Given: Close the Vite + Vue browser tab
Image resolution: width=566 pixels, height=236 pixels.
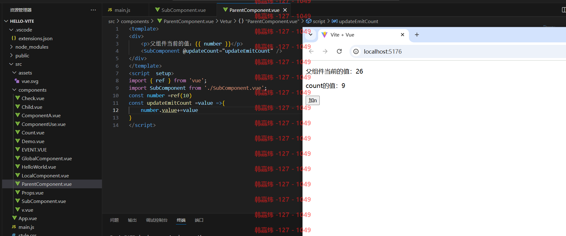Looking at the screenshot, I should pos(403,35).
